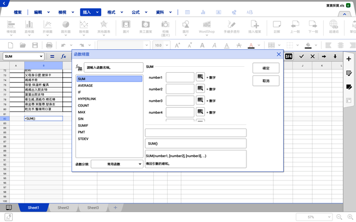Open the 資料 menu
The image size is (356, 222).
pos(163,12)
